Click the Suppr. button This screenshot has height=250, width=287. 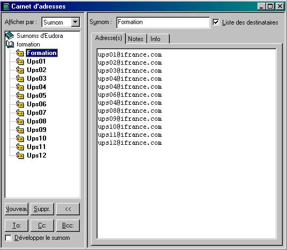point(42,209)
